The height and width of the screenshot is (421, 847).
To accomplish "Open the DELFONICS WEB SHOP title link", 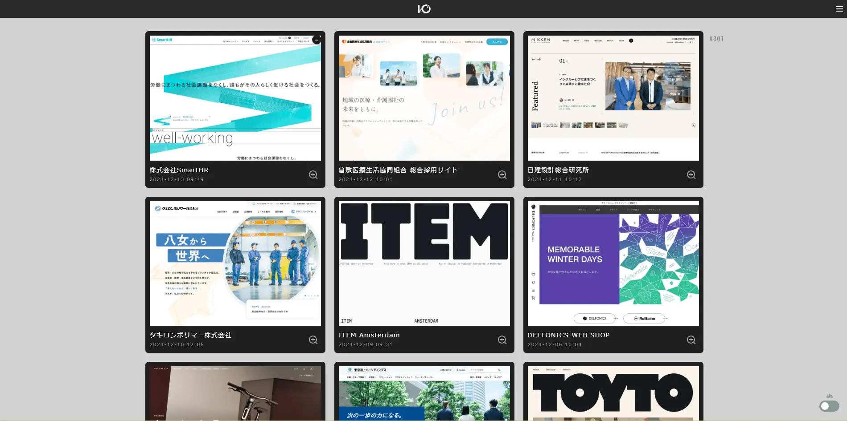I will click(568, 335).
